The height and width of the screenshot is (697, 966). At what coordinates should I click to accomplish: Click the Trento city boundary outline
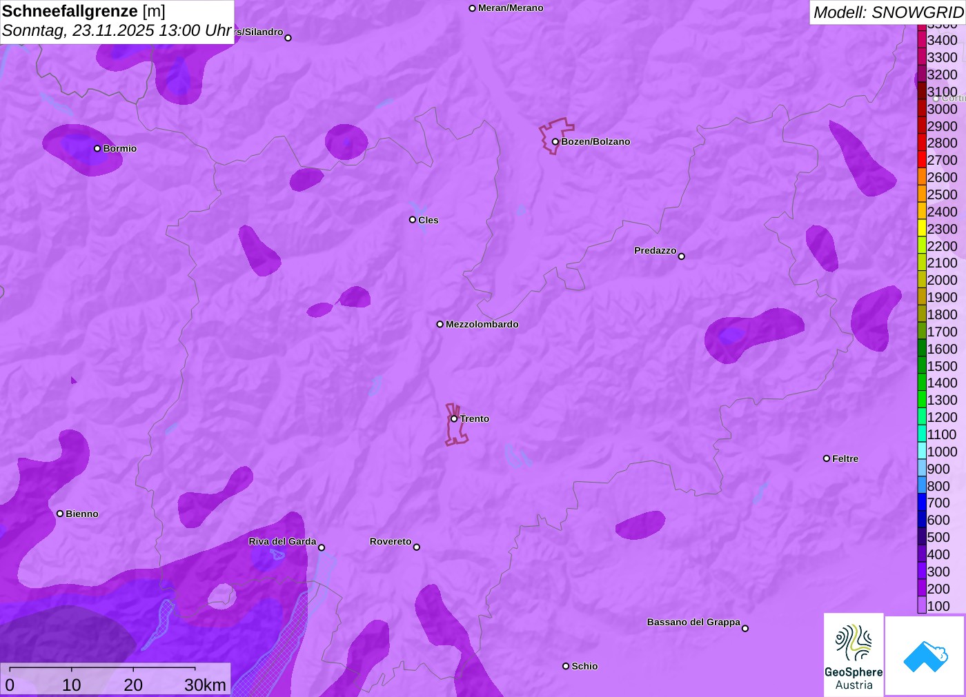click(x=456, y=425)
